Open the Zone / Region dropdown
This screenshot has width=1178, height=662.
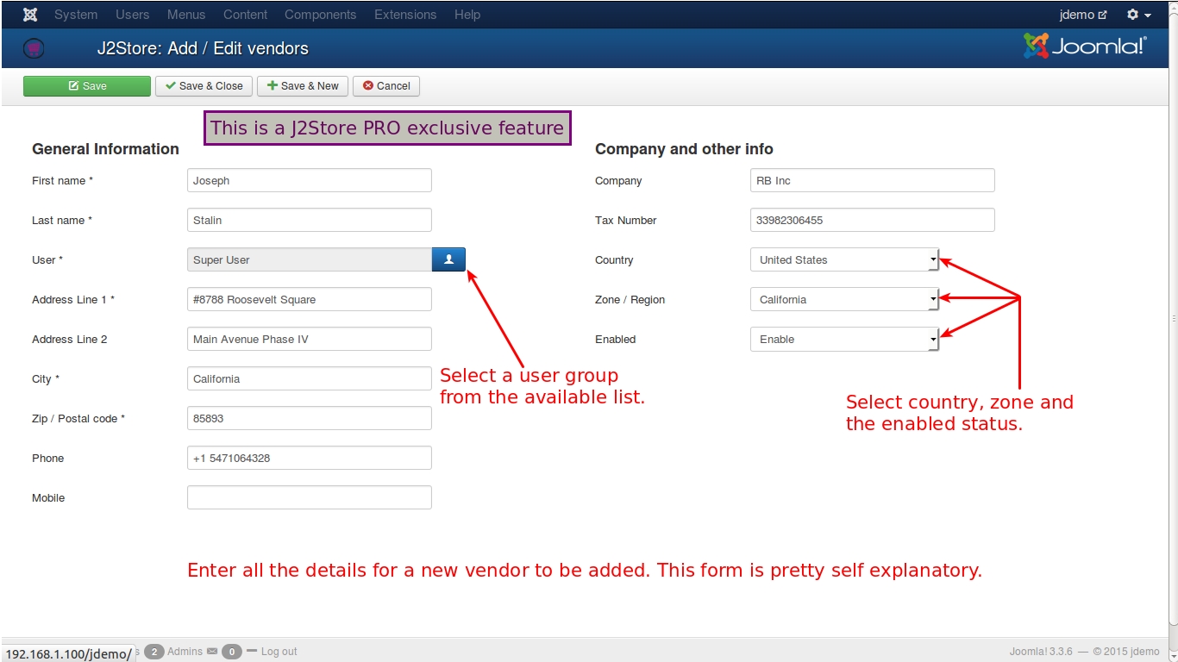click(x=844, y=299)
